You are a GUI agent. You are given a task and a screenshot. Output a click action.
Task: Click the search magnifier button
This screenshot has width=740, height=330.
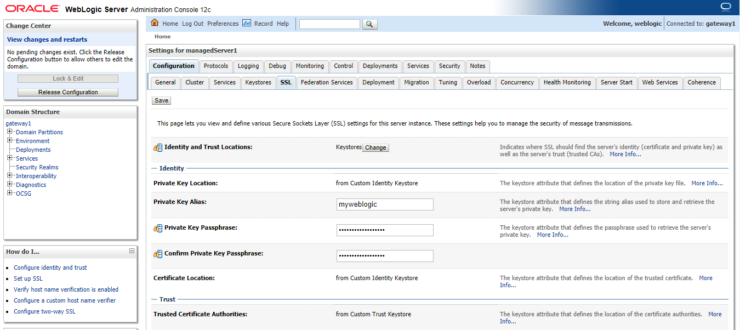370,24
